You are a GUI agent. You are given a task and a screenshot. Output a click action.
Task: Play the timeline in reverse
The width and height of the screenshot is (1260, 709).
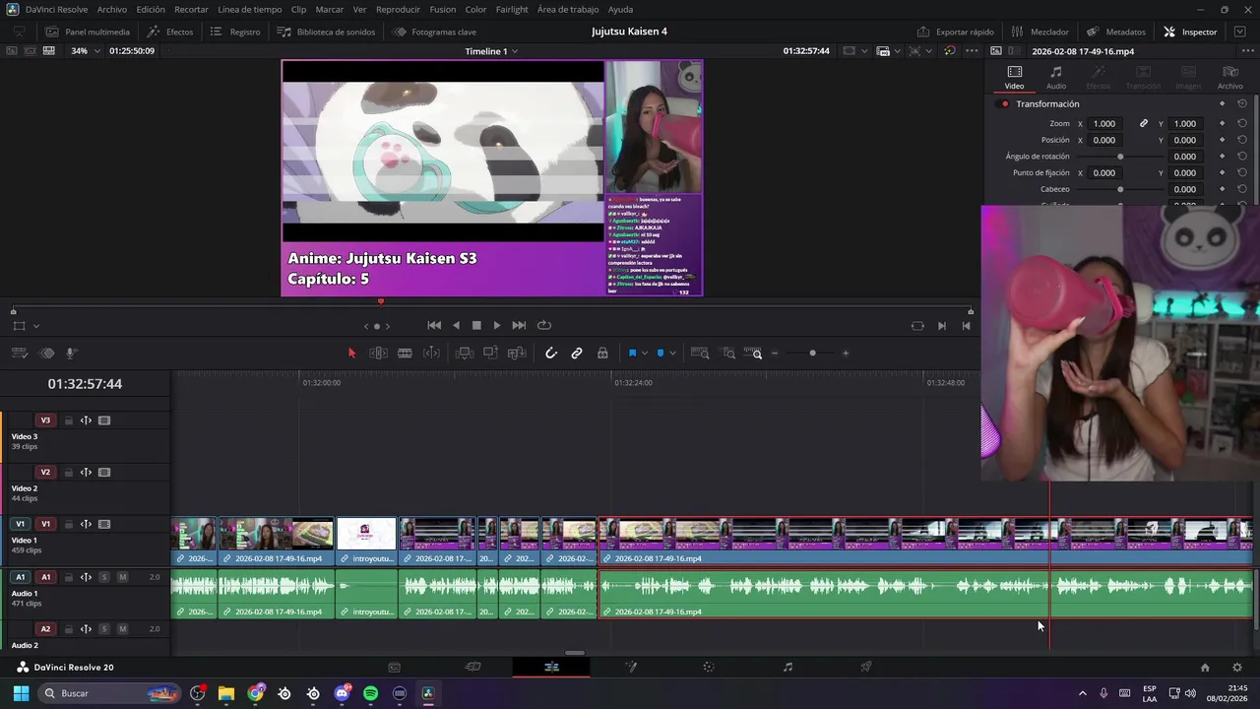point(456,325)
